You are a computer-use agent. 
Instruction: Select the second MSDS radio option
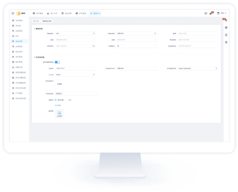(x=66, y=100)
